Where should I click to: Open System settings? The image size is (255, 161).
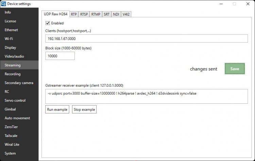pyautogui.click(x=19, y=153)
